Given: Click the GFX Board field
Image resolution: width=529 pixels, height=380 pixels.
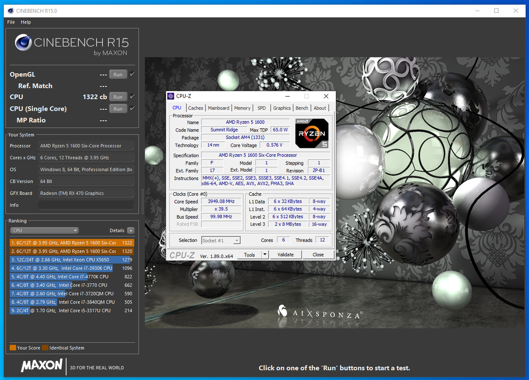Looking at the screenshot, I should pos(86,193).
